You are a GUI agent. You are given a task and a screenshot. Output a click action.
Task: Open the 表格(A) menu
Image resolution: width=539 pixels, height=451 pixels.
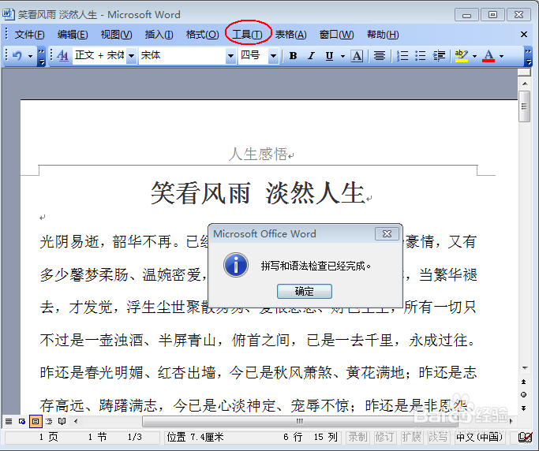pyautogui.click(x=291, y=35)
